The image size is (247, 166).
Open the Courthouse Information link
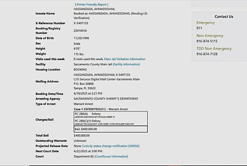(111, 156)
